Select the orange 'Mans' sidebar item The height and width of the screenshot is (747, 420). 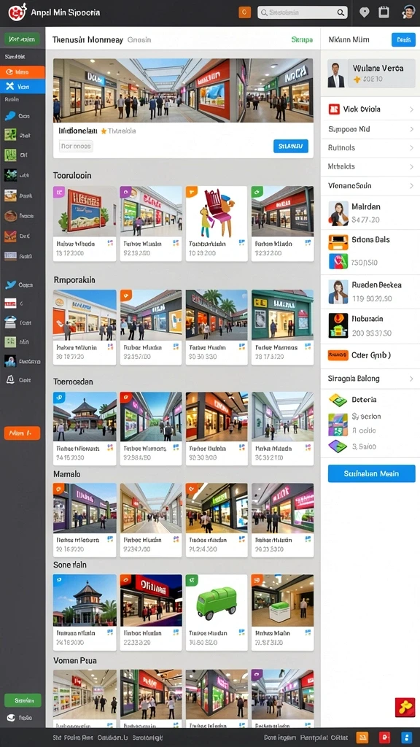pyautogui.click(x=23, y=72)
